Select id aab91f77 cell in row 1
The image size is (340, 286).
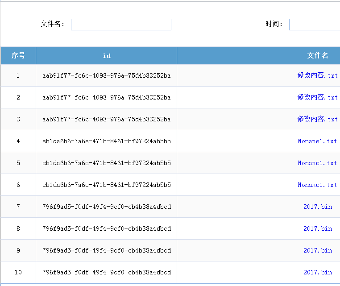tap(107, 75)
